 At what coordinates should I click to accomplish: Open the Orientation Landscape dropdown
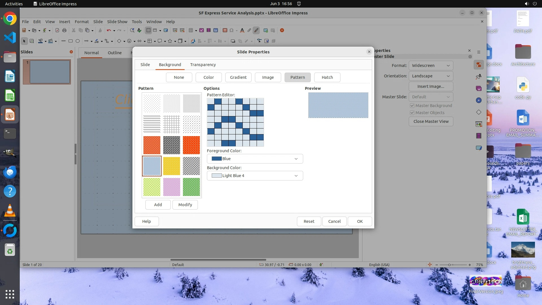point(430,76)
